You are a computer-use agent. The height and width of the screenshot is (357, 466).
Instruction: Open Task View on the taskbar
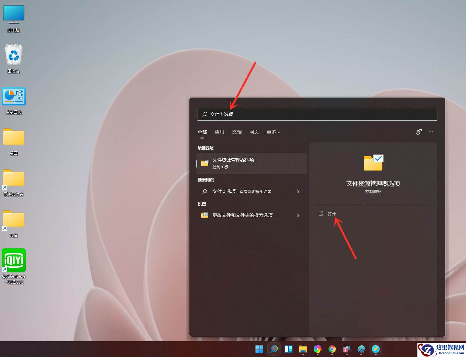(x=288, y=349)
